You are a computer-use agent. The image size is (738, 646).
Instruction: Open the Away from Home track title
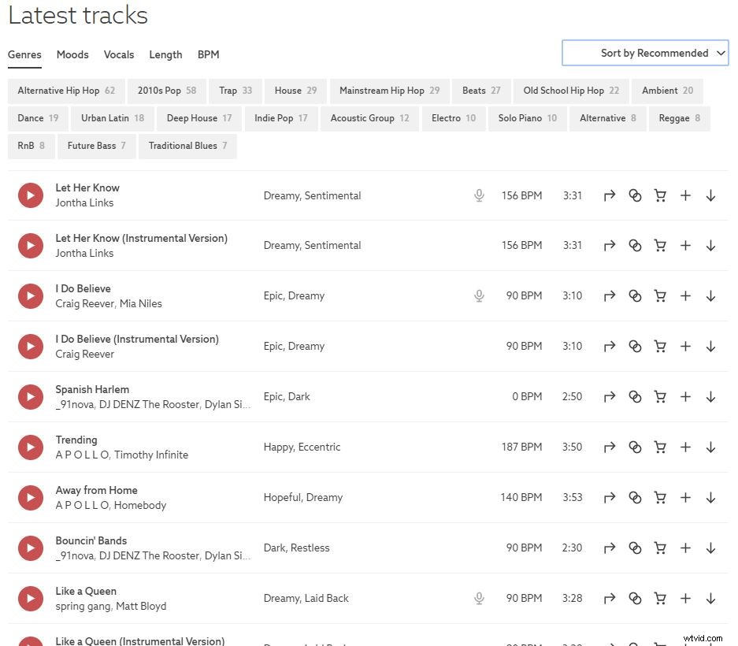click(x=96, y=490)
